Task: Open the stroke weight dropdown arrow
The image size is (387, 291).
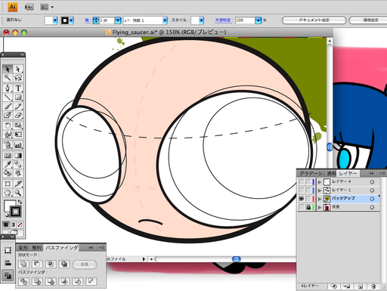Action: 118,20
